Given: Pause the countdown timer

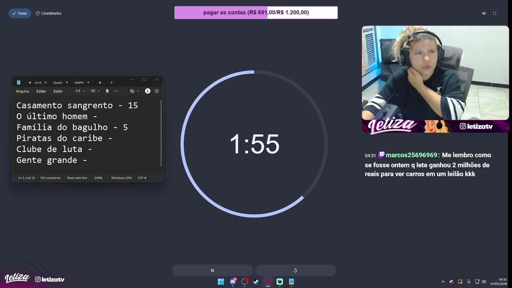Looking at the screenshot, I should (212, 270).
